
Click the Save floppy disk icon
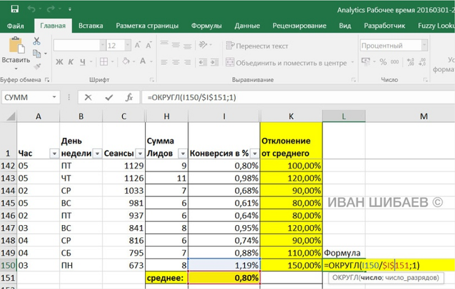(x=14, y=9)
